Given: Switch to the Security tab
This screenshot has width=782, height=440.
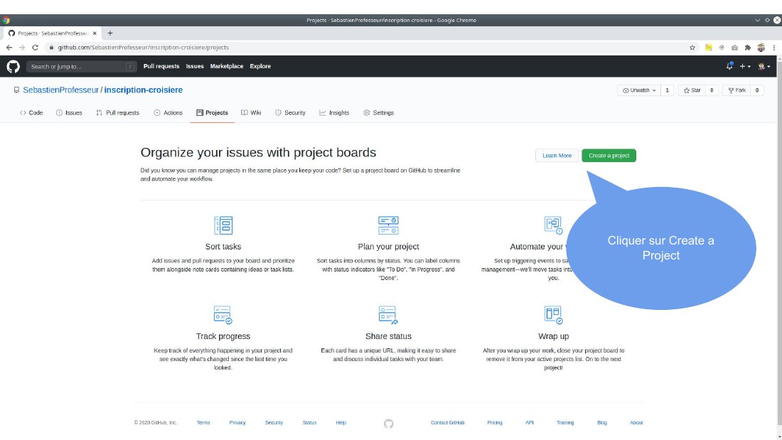Looking at the screenshot, I should [x=290, y=113].
